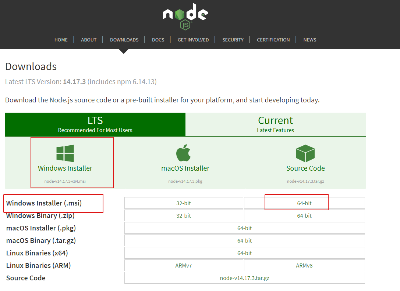Click the Linux Binaries (x64) row label
The width and height of the screenshot is (400, 291).
37,253
